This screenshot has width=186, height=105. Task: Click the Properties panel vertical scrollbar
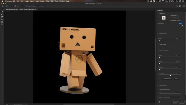point(185,54)
